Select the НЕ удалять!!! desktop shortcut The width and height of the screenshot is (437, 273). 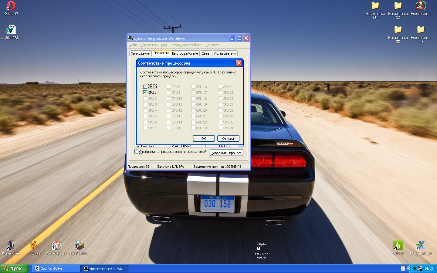(421, 248)
